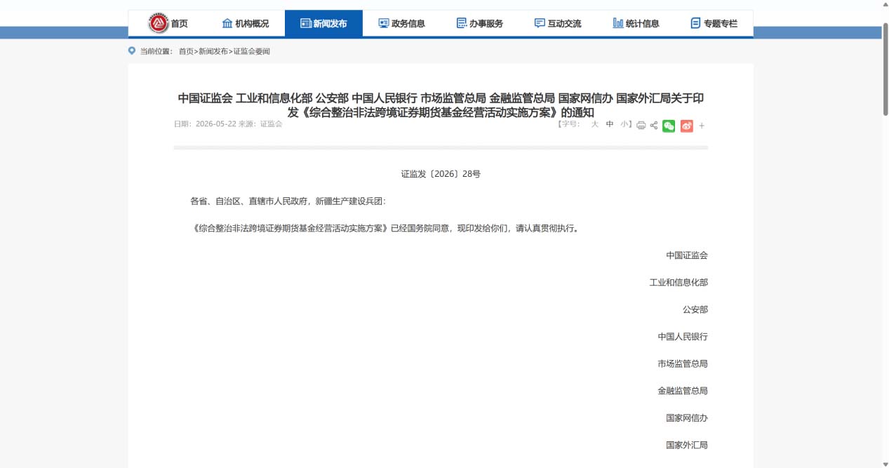Viewport: 889px width, 468px height.
Task: Click the print page icon
Action: pos(641,126)
